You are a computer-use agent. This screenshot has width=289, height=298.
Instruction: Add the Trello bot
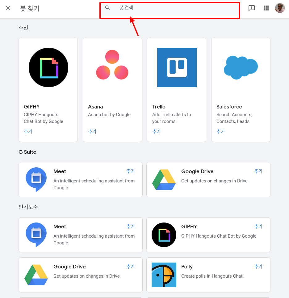(x=157, y=131)
